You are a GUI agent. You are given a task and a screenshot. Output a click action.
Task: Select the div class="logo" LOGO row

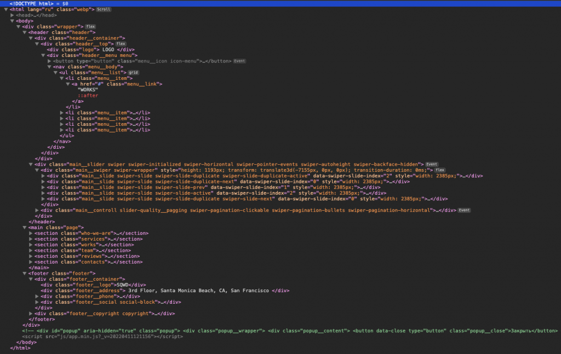91,49
